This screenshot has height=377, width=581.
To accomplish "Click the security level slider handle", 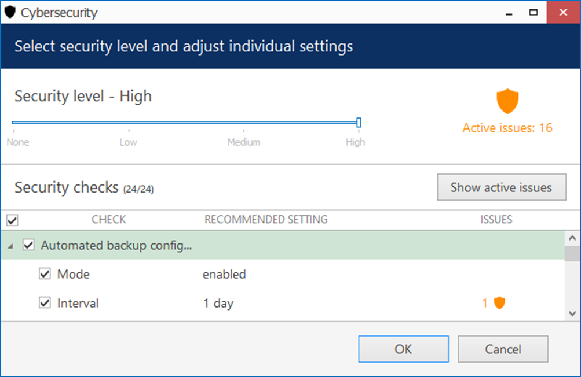I will point(359,123).
